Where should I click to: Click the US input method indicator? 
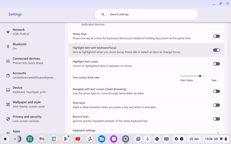[216, 139]
